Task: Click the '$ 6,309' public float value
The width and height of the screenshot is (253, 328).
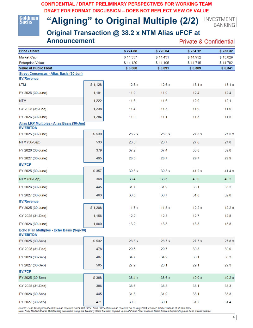Action: (195, 68)
